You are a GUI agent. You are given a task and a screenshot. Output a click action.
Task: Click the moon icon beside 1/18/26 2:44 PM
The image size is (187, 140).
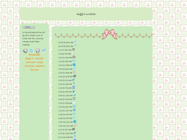click(x=74, y=95)
